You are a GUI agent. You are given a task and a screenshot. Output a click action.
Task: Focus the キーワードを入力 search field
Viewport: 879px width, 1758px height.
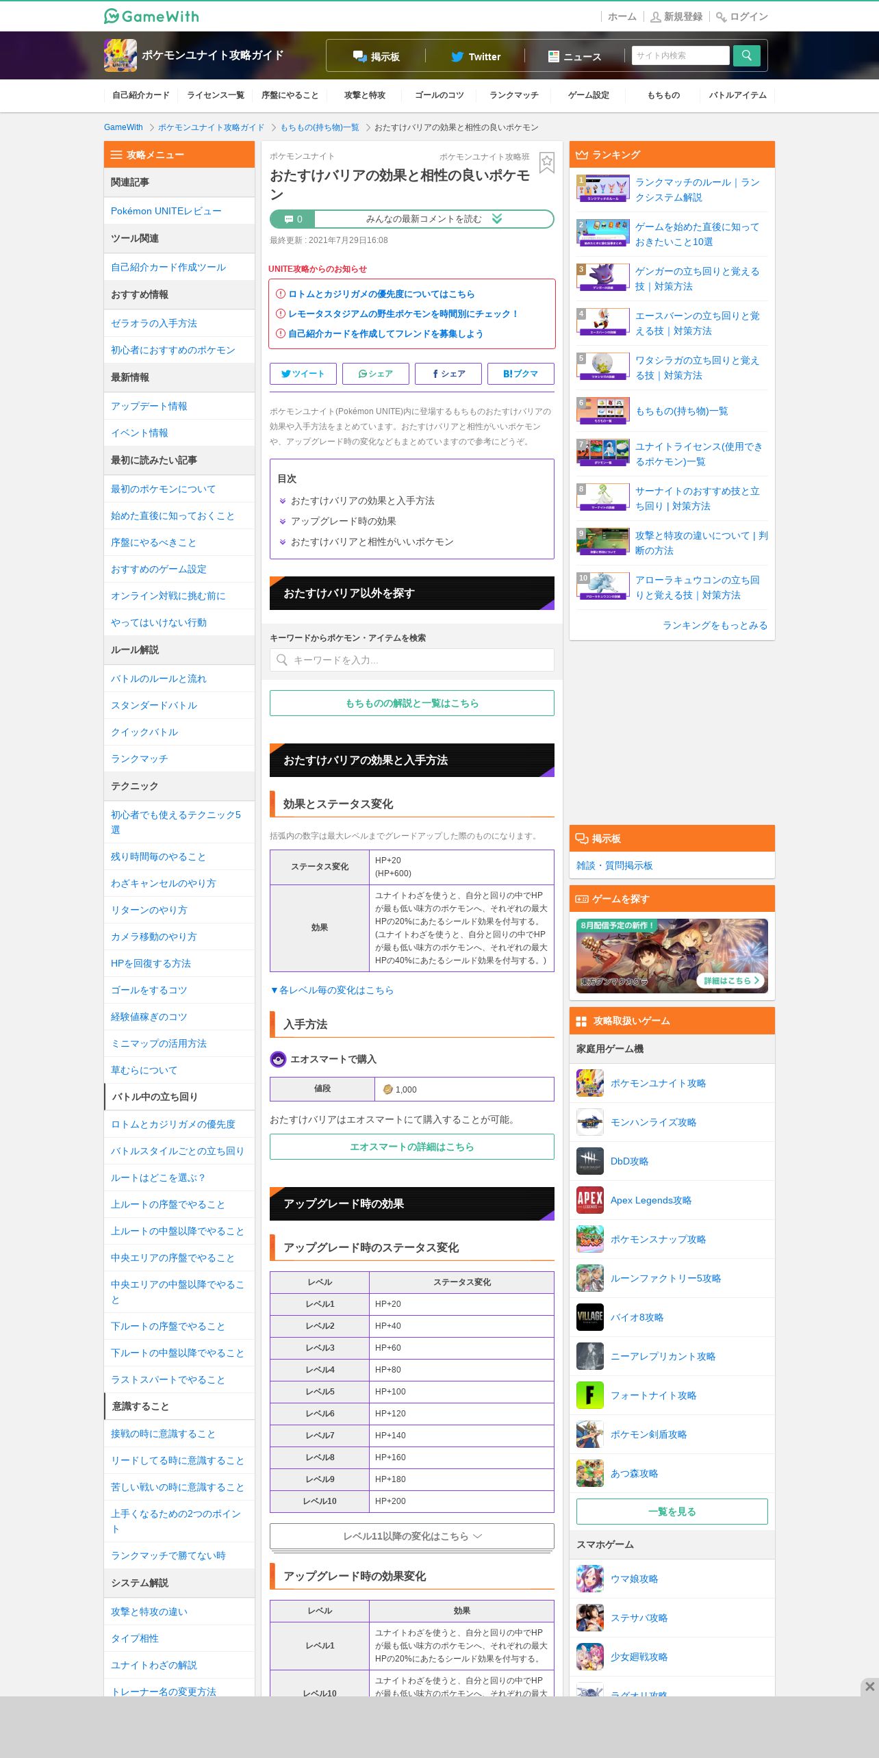[x=412, y=660]
